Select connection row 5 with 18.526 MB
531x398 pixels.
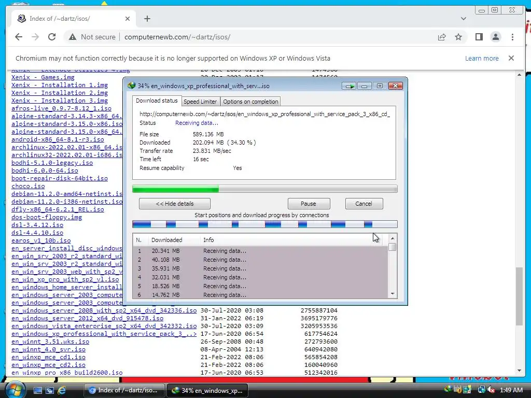click(x=260, y=286)
